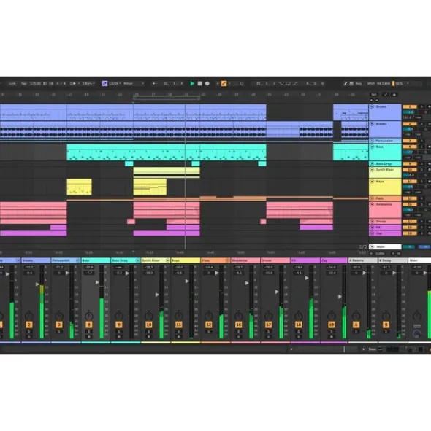This screenshot has width=431, height=431.
Task: Arm the Bass mixer channel for recording
Action: pyautogui.click(x=88, y=337)
